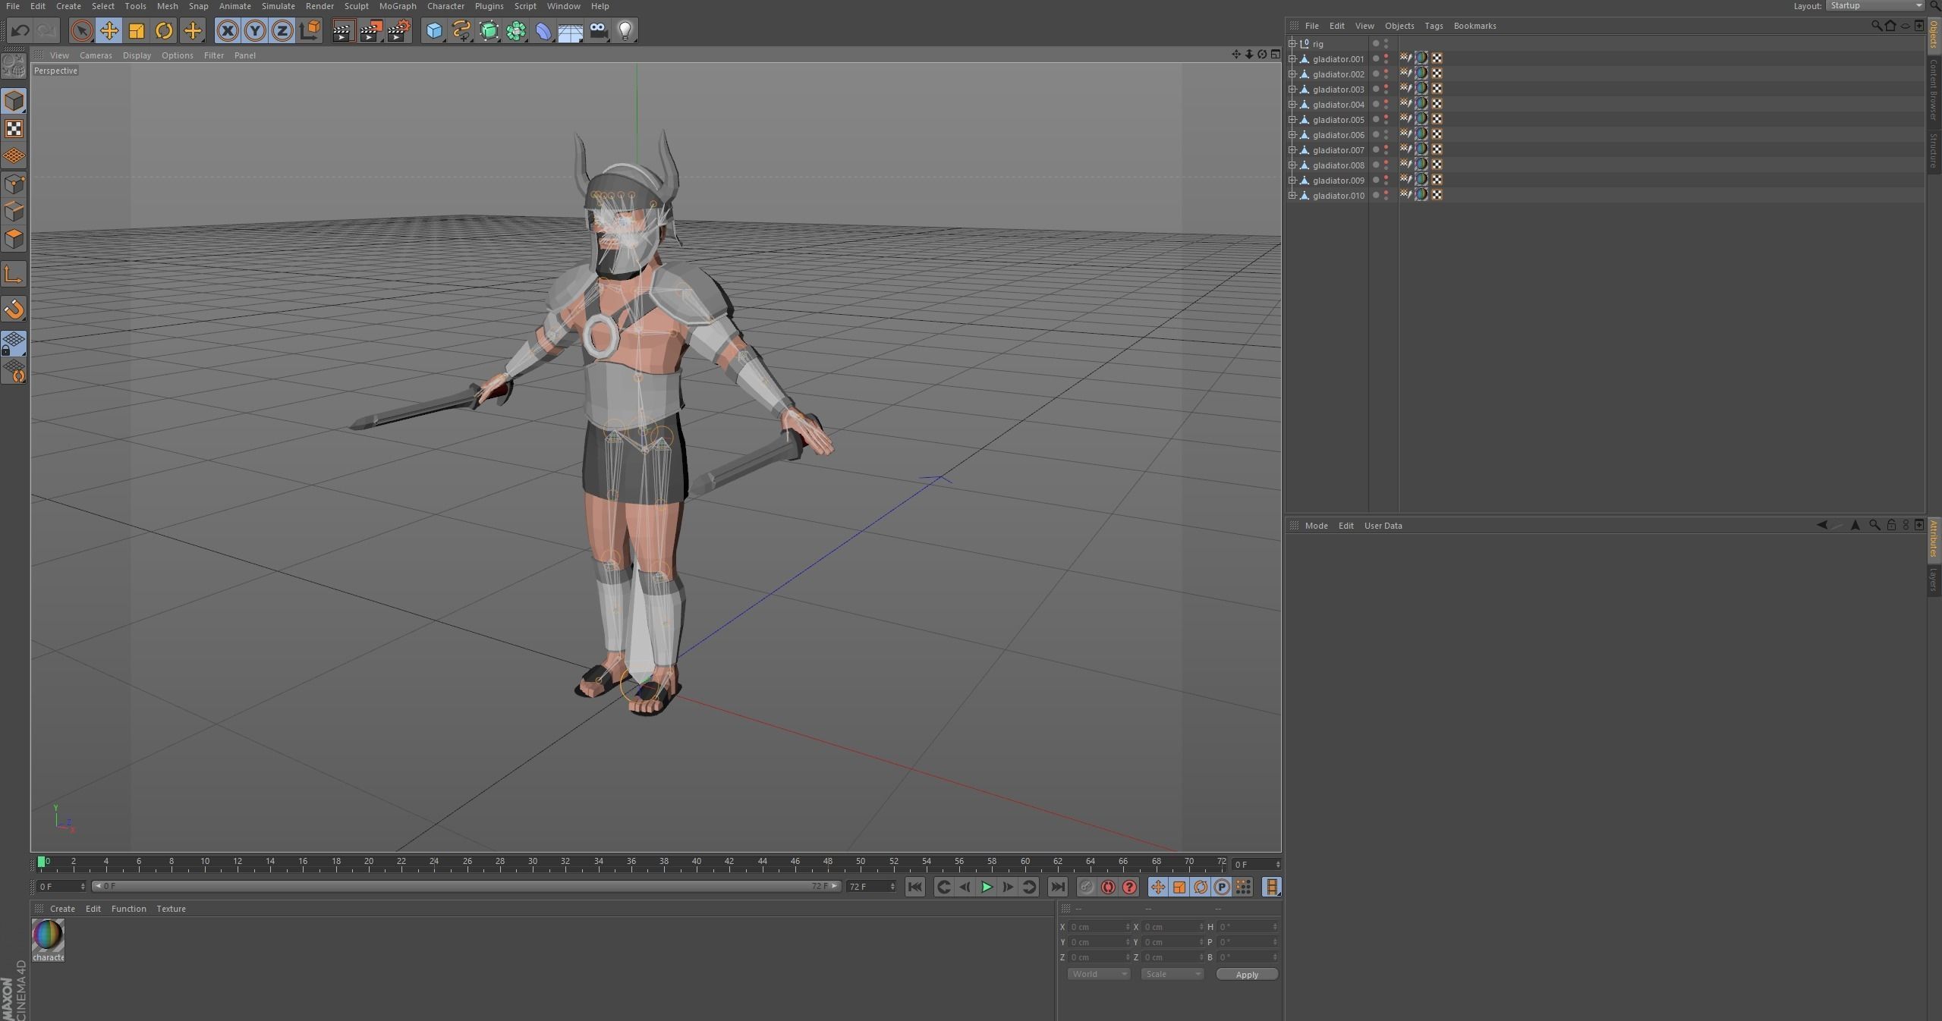This screenshot has height=1021, width=1942.
Task: Play the animation forward
Action: 987,887
